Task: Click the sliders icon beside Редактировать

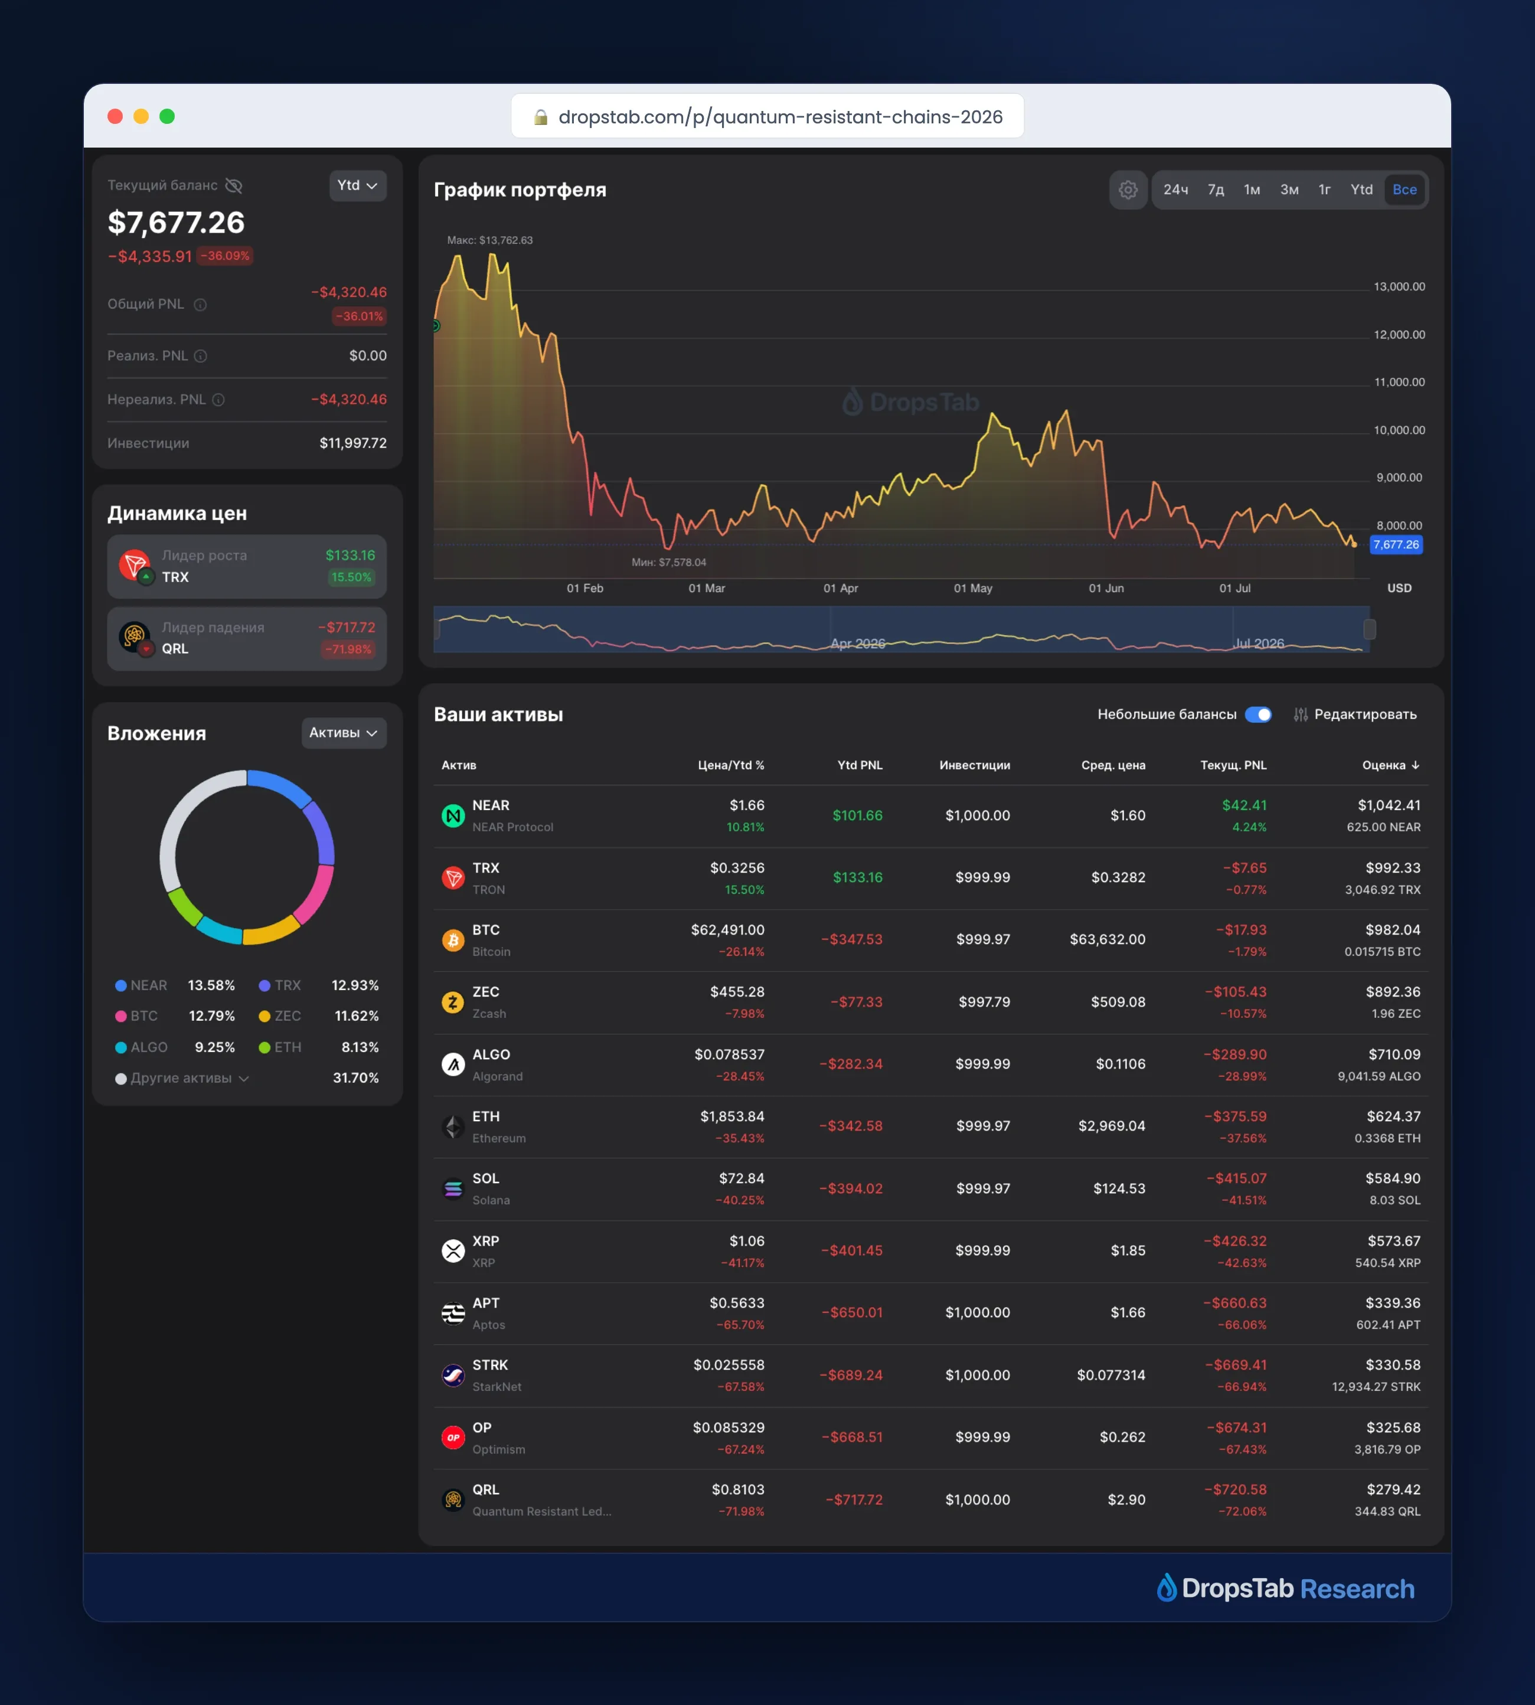Action: 1301,715
